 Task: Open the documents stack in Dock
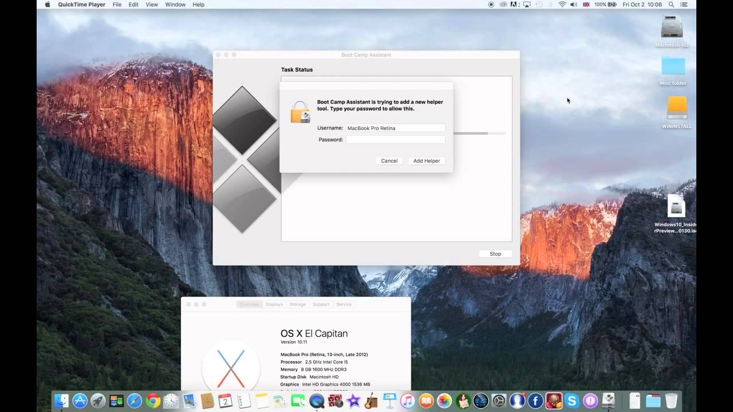pyautogui.click(x=635, y=401)
